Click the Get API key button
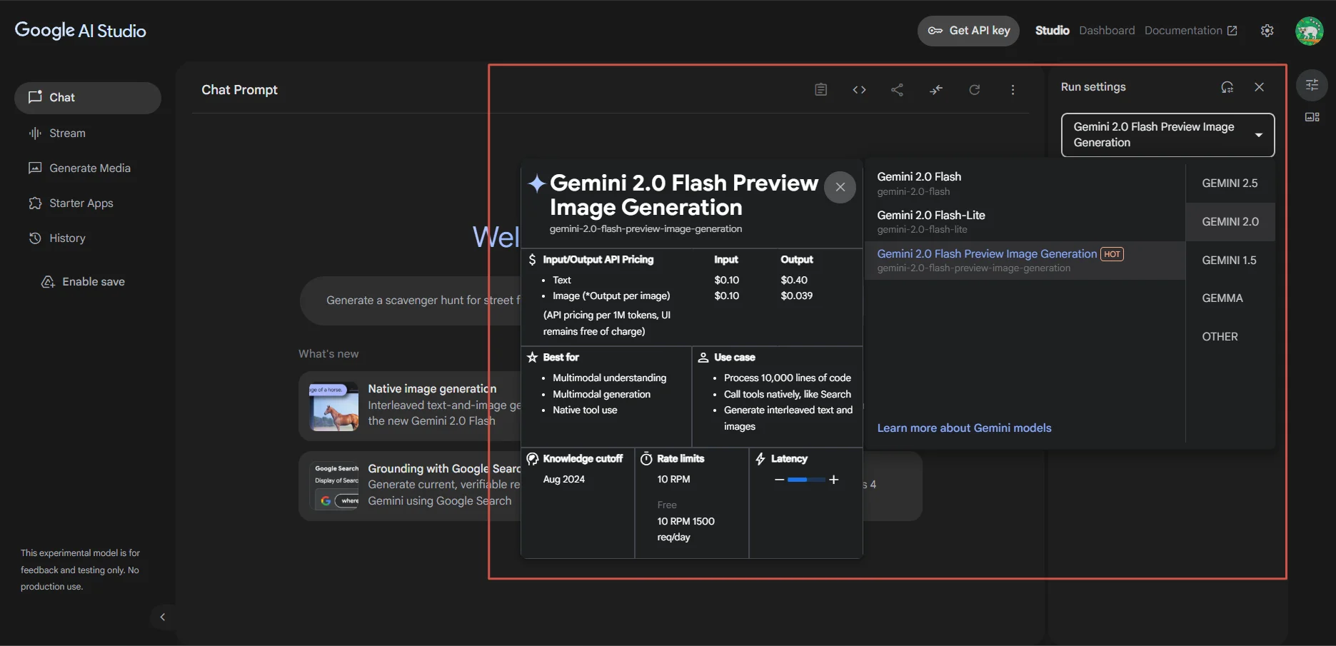This screenshot has height=646, width=1336. coord(968,31)
